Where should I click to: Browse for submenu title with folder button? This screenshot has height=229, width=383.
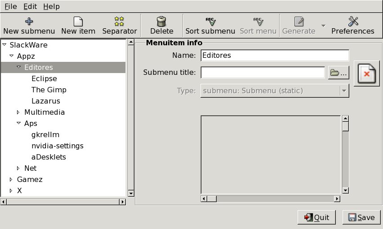[338, 73]
